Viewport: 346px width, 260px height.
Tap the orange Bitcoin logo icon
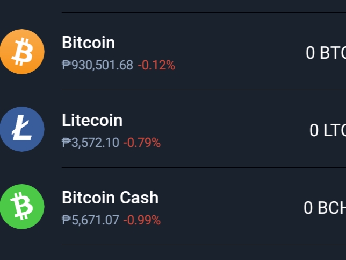[x=22, y=52]
